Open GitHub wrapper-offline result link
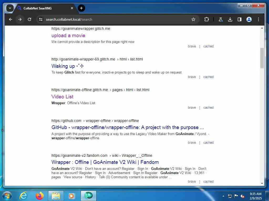 tap(128, 127)
